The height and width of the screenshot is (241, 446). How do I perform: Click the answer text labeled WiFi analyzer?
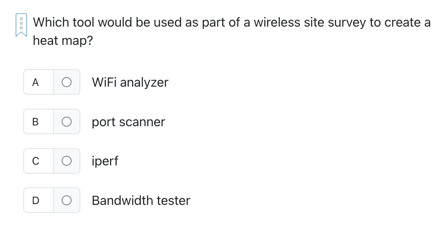(x=130, y=82)
